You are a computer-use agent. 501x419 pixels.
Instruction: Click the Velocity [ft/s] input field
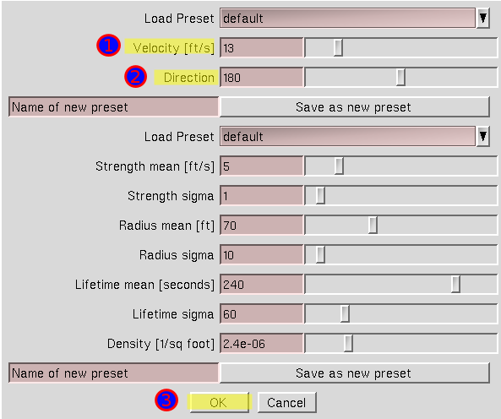coord(261,48)
